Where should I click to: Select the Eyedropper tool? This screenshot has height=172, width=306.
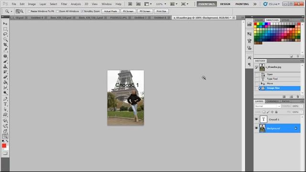click(x=5, y=50)
